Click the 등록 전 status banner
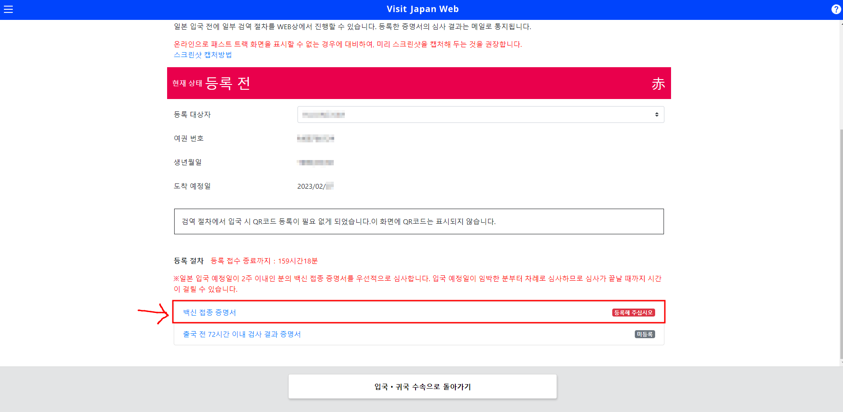843x412 pixels. pyautogui.click(x=419, y=83)
